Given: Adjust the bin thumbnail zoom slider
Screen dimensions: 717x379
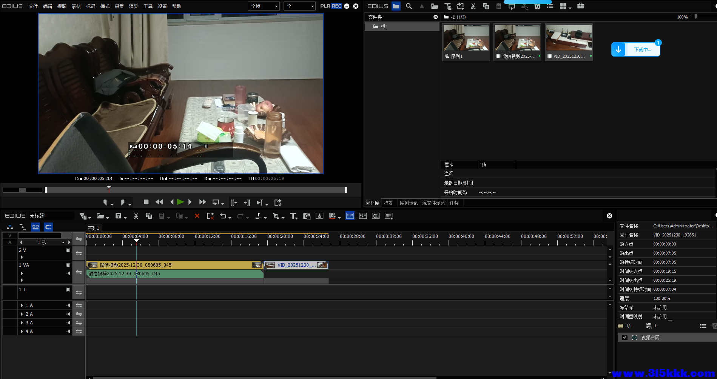Looking at the screenshot, I should 696,17.
